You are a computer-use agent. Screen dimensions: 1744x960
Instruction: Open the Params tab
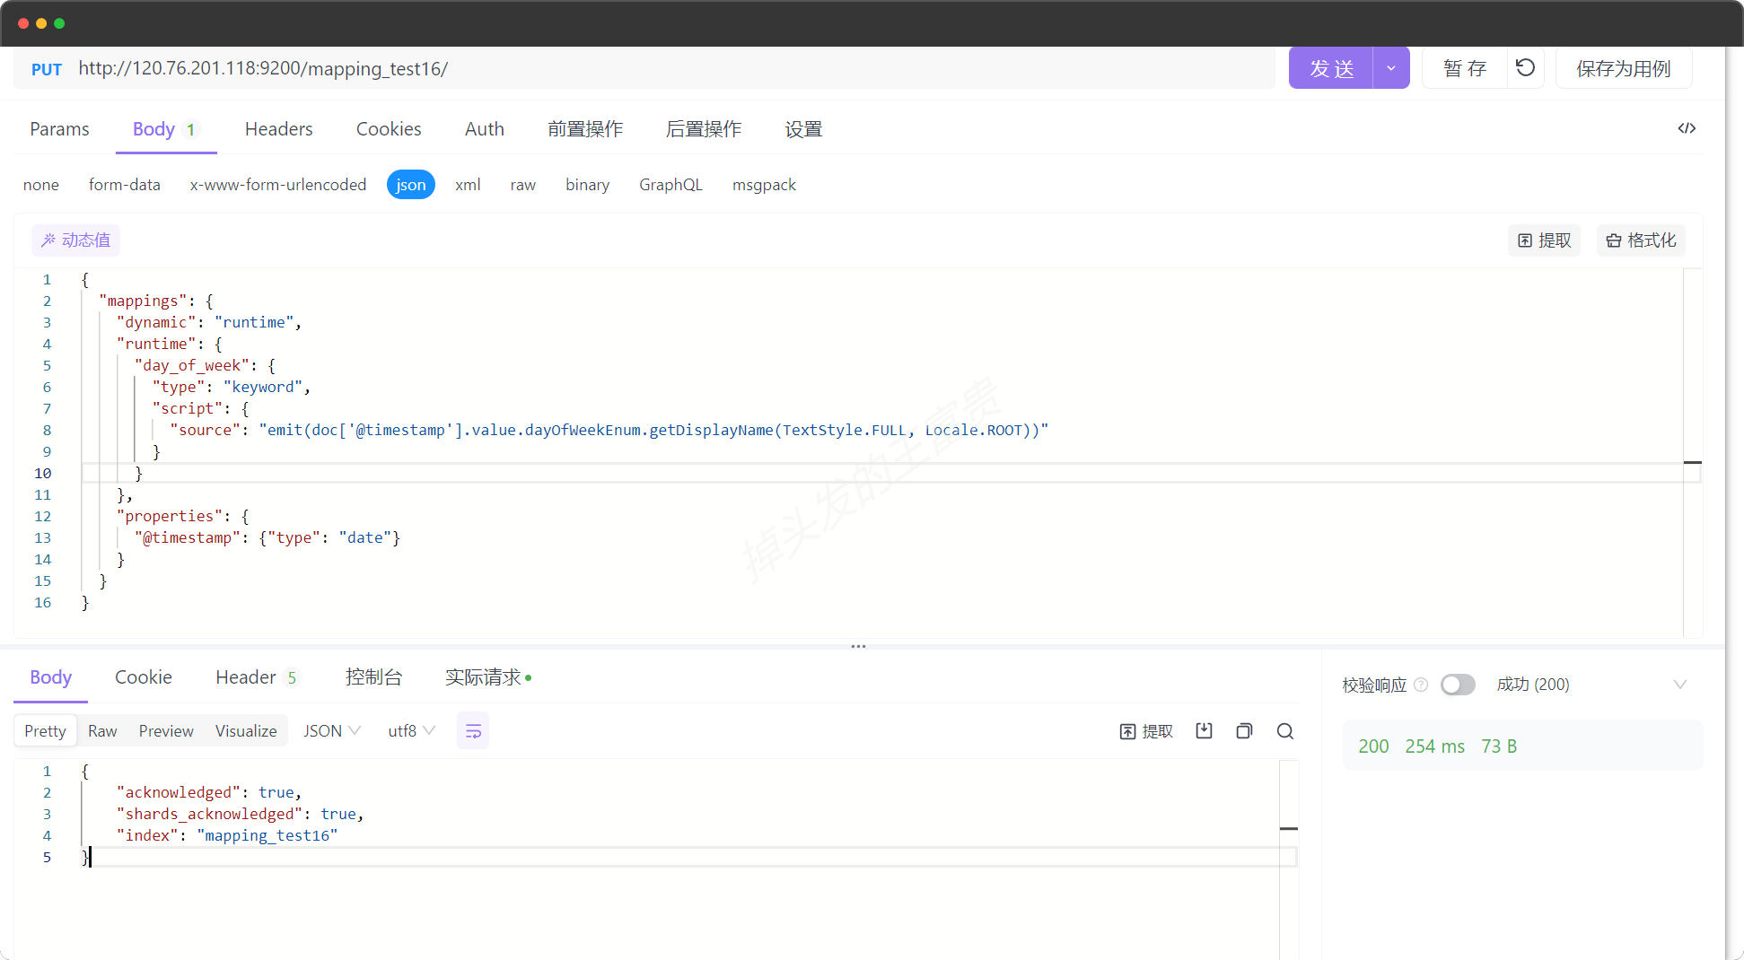click(x=60, y=129)
